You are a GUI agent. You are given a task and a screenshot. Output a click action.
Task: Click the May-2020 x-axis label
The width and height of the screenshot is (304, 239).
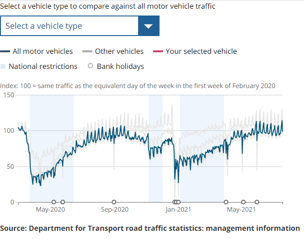click(50, 210)
